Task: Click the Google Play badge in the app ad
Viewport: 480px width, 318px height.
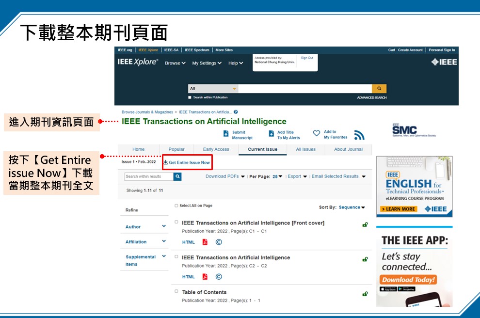Action: click(x=406, y=289)
